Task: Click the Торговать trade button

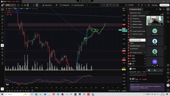Action: (x=155, y=5)
